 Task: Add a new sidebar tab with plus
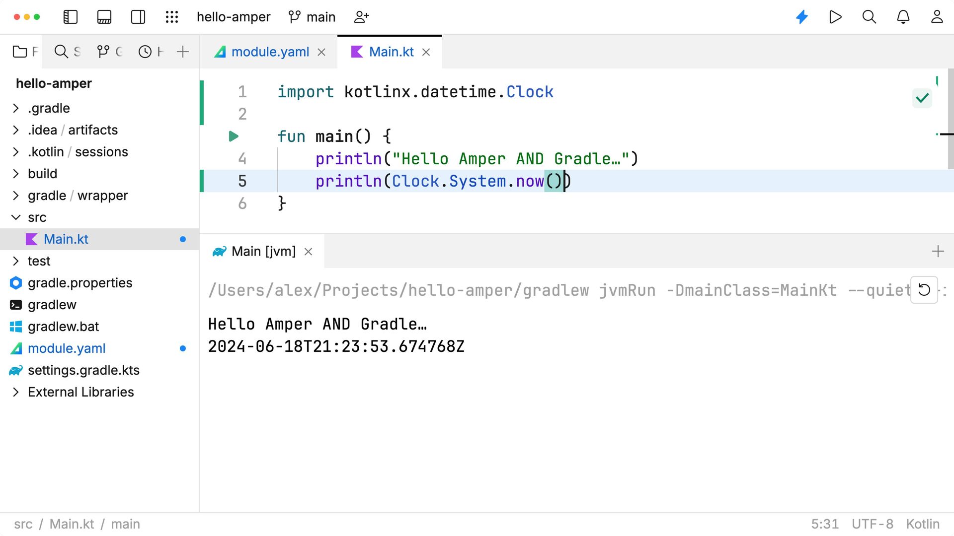183,52
